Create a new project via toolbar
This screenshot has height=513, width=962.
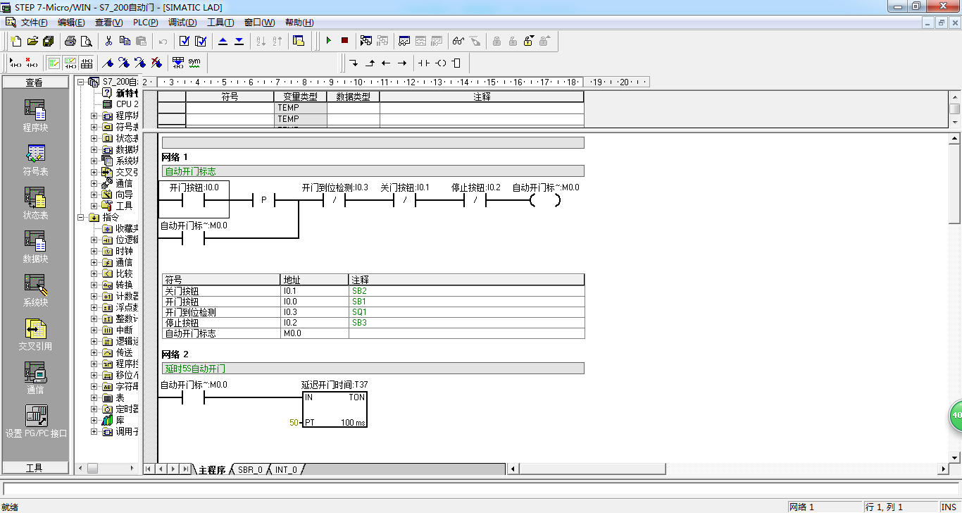coord(15,41)
